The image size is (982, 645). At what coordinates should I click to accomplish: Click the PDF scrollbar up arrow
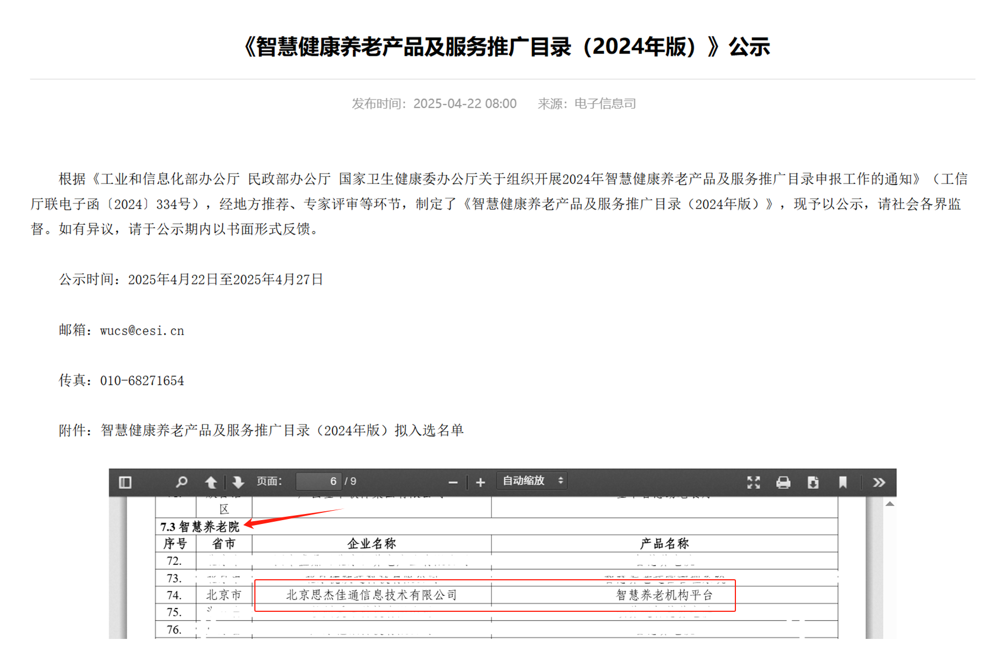[890, 504]
